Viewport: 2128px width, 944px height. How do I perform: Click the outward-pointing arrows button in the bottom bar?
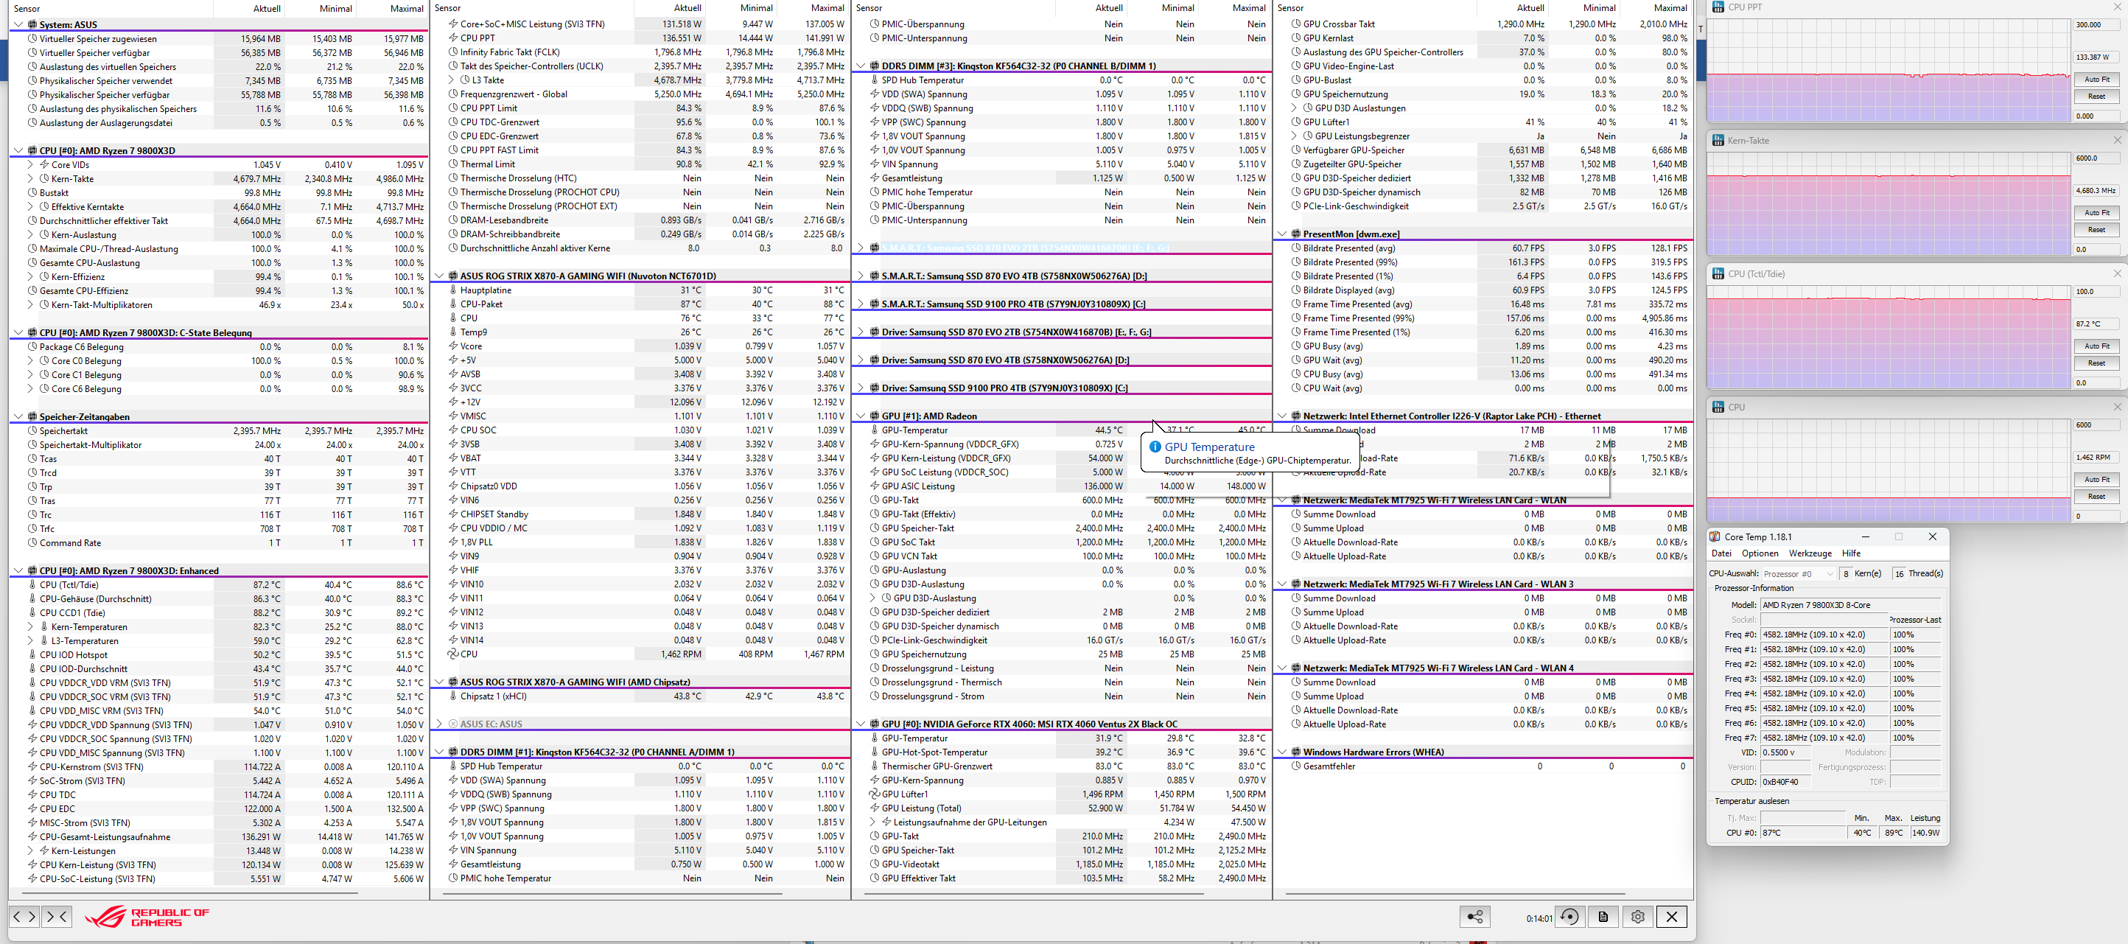(x=25, y=916)
